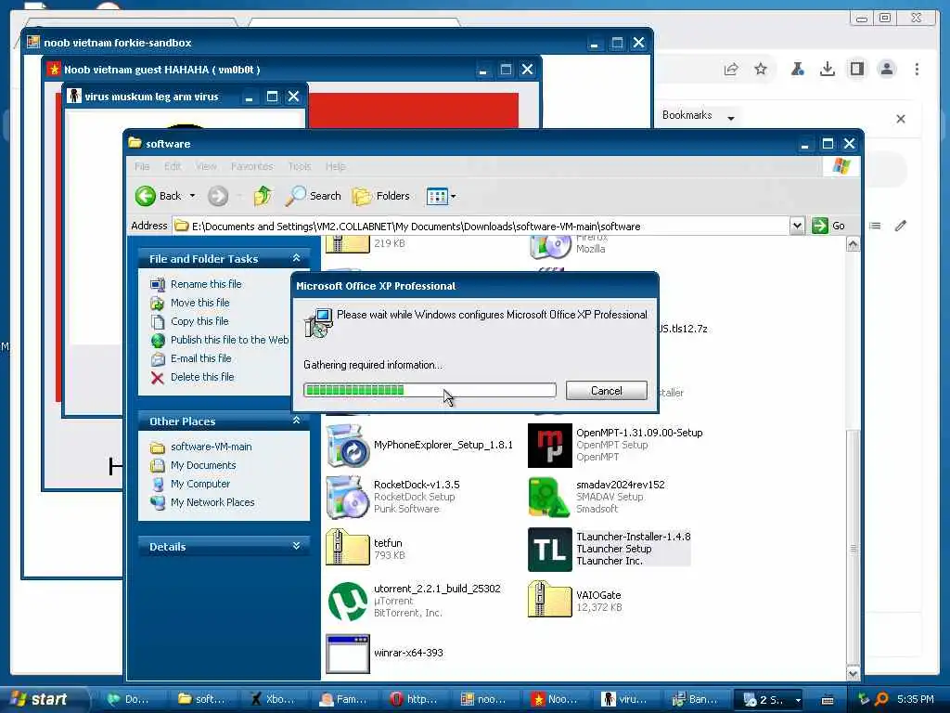950x713 pixels.
Task: Switch to the soft... taskbar button
Action: point(202,699)
